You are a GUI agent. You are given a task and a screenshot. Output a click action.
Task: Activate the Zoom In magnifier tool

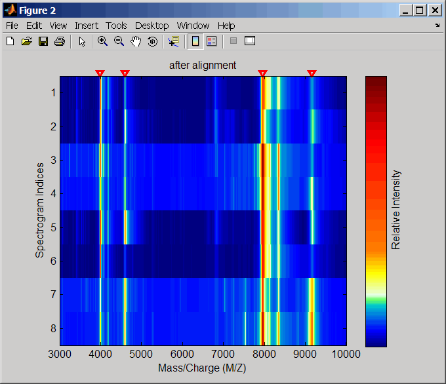pos(103,41)
